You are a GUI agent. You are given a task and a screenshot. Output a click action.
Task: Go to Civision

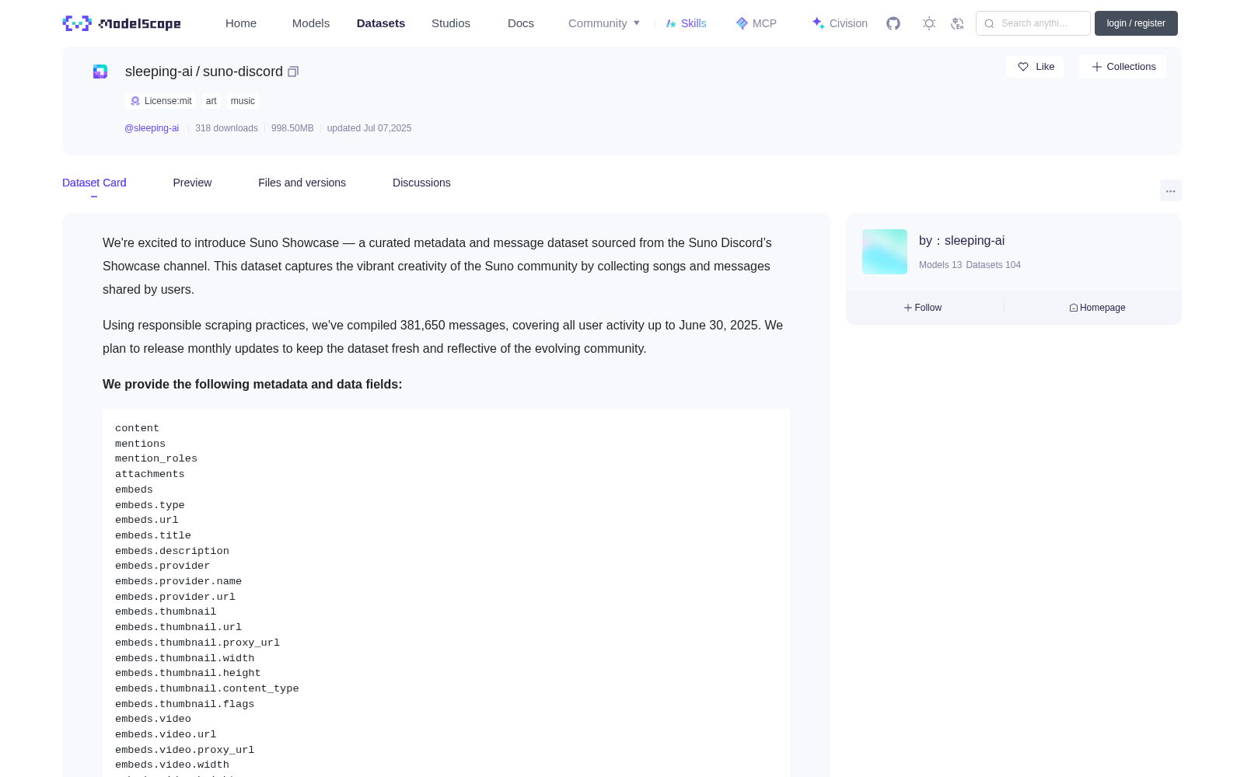840,23
